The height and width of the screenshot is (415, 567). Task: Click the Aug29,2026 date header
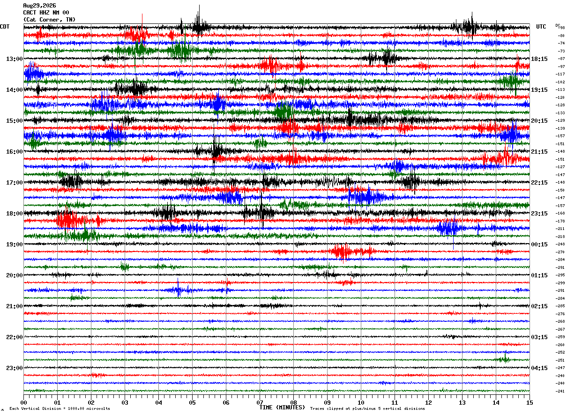39,6
